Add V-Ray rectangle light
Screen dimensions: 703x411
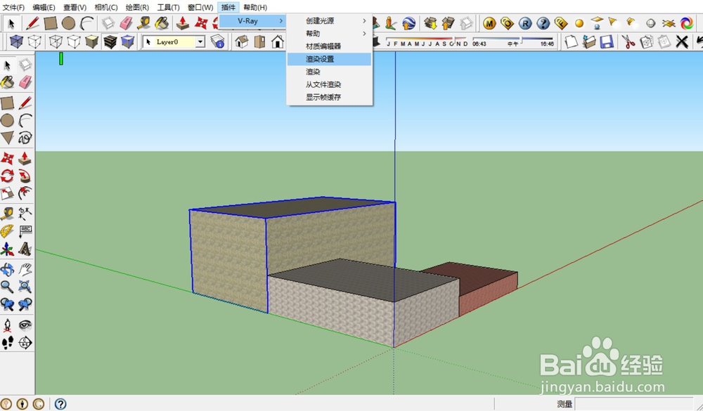click(597, 23)
